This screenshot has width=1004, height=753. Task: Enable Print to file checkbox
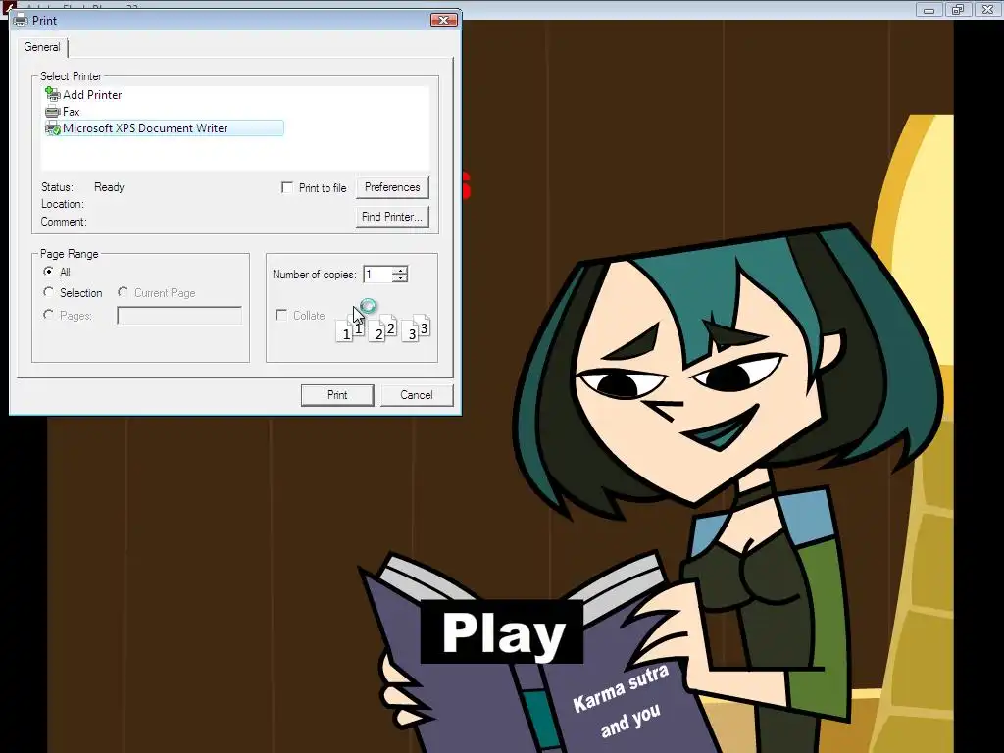pyautogui.click(x=287, y=187)
